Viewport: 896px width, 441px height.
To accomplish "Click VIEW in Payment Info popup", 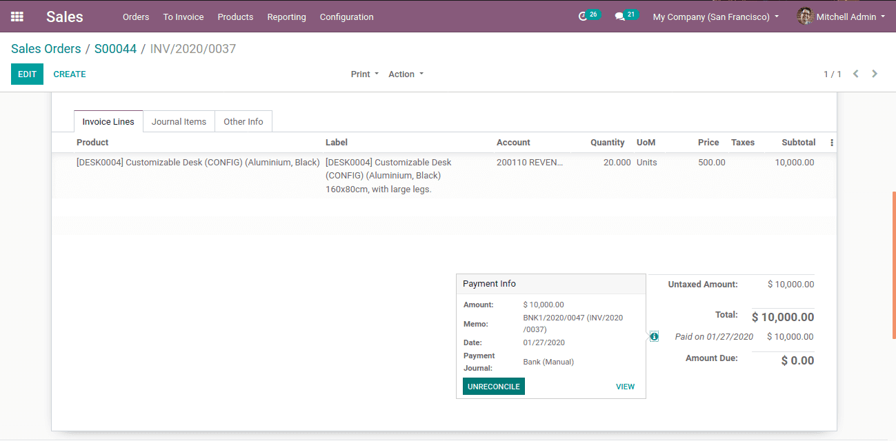I will 625,387.
